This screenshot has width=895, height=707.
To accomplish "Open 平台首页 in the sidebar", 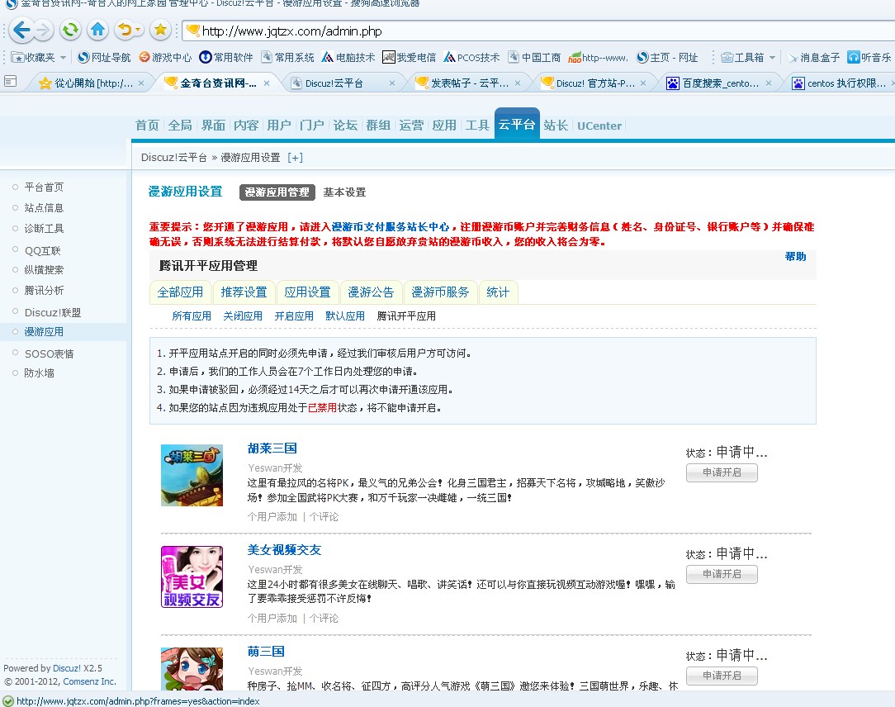I will 44,187.
